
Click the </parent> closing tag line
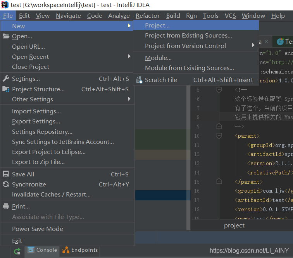tap(249, 182)
